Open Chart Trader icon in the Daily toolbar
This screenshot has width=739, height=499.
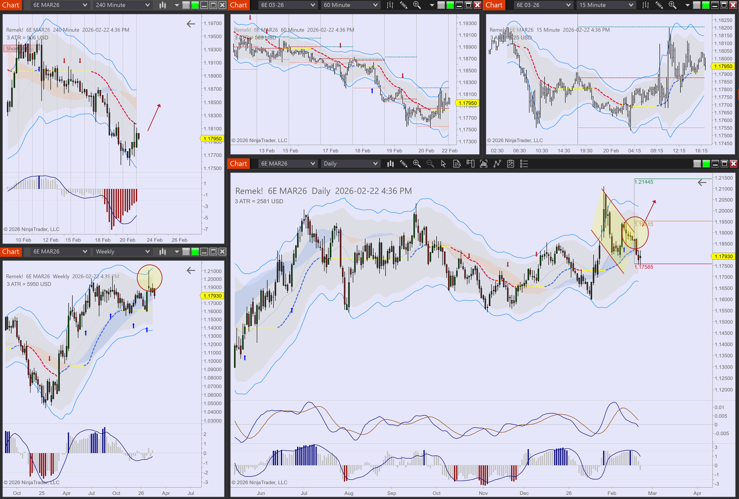coord(470,164)
